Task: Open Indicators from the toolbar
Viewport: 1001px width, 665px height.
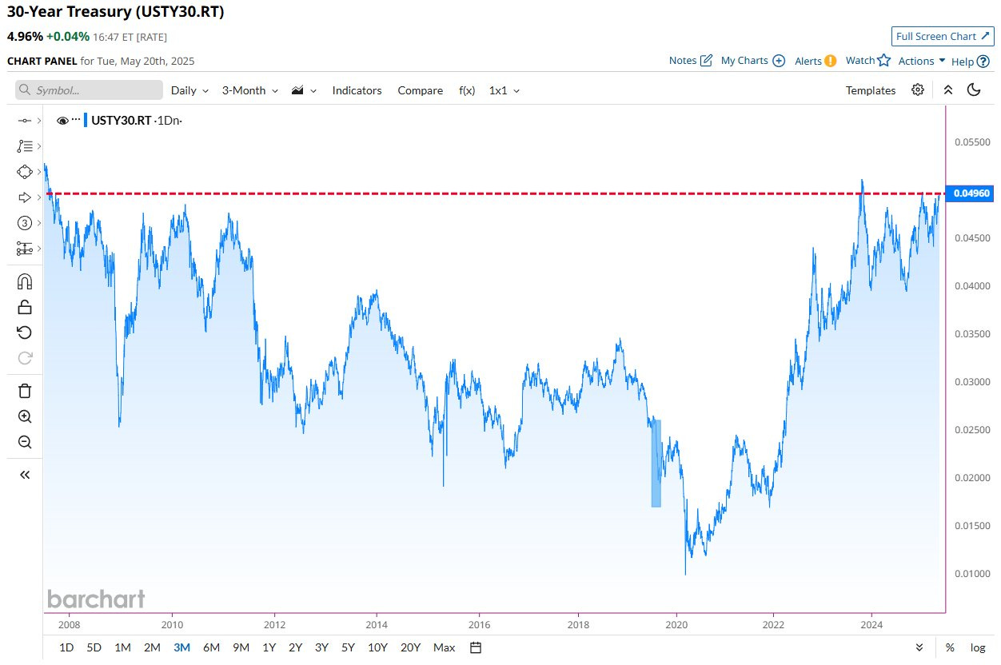Action: (x=357, y=90)
